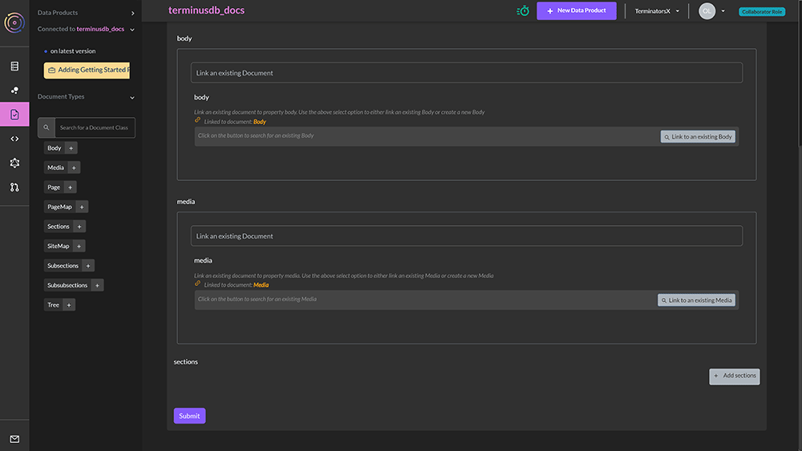Open the data product graph view sidebar icon
Viewport: 802px width, 451px height.
[14, 90]
